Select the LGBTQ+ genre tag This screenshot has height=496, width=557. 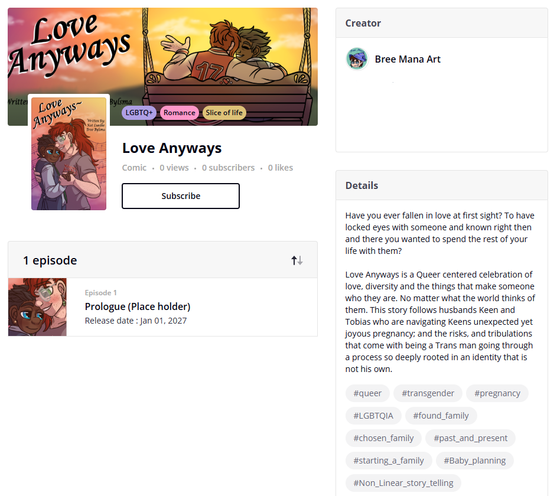[x=139, y=113]
